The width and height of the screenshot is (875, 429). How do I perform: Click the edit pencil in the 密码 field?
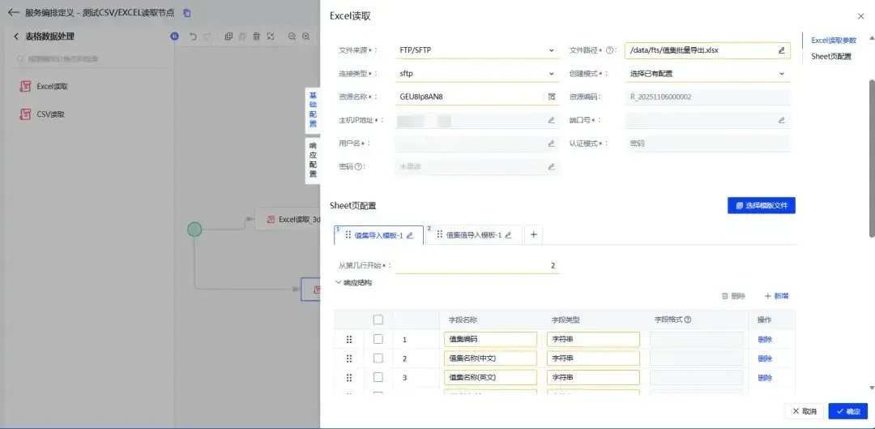click(x=552, y=166)
